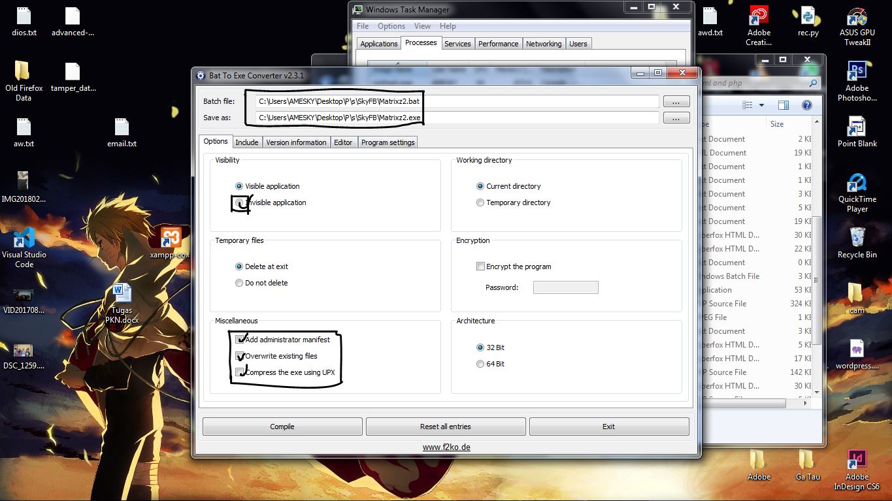Open www.f2ko.de link
This screenshot has width=892, height=501.
(446, 447)
